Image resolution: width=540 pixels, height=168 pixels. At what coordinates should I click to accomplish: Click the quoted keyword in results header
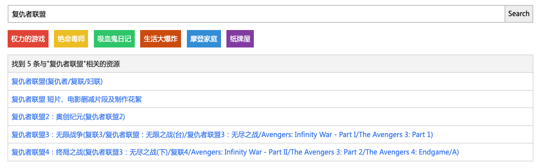tap(66, 64)
